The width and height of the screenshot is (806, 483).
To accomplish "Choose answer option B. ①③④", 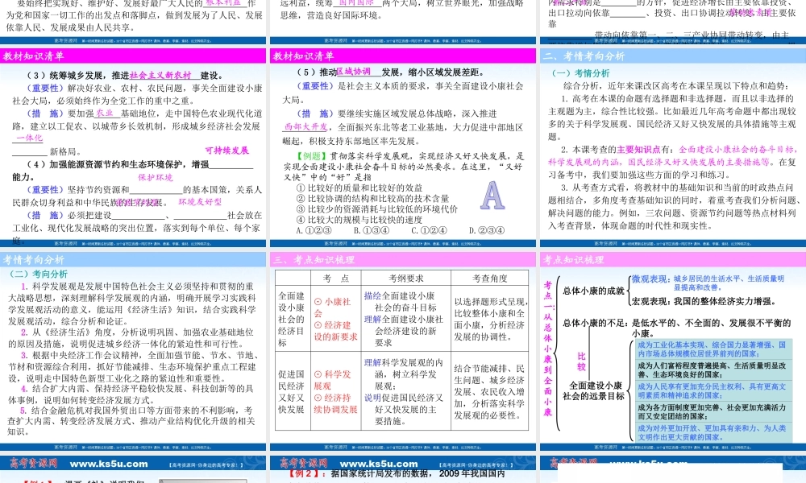I will coord(371,230).
